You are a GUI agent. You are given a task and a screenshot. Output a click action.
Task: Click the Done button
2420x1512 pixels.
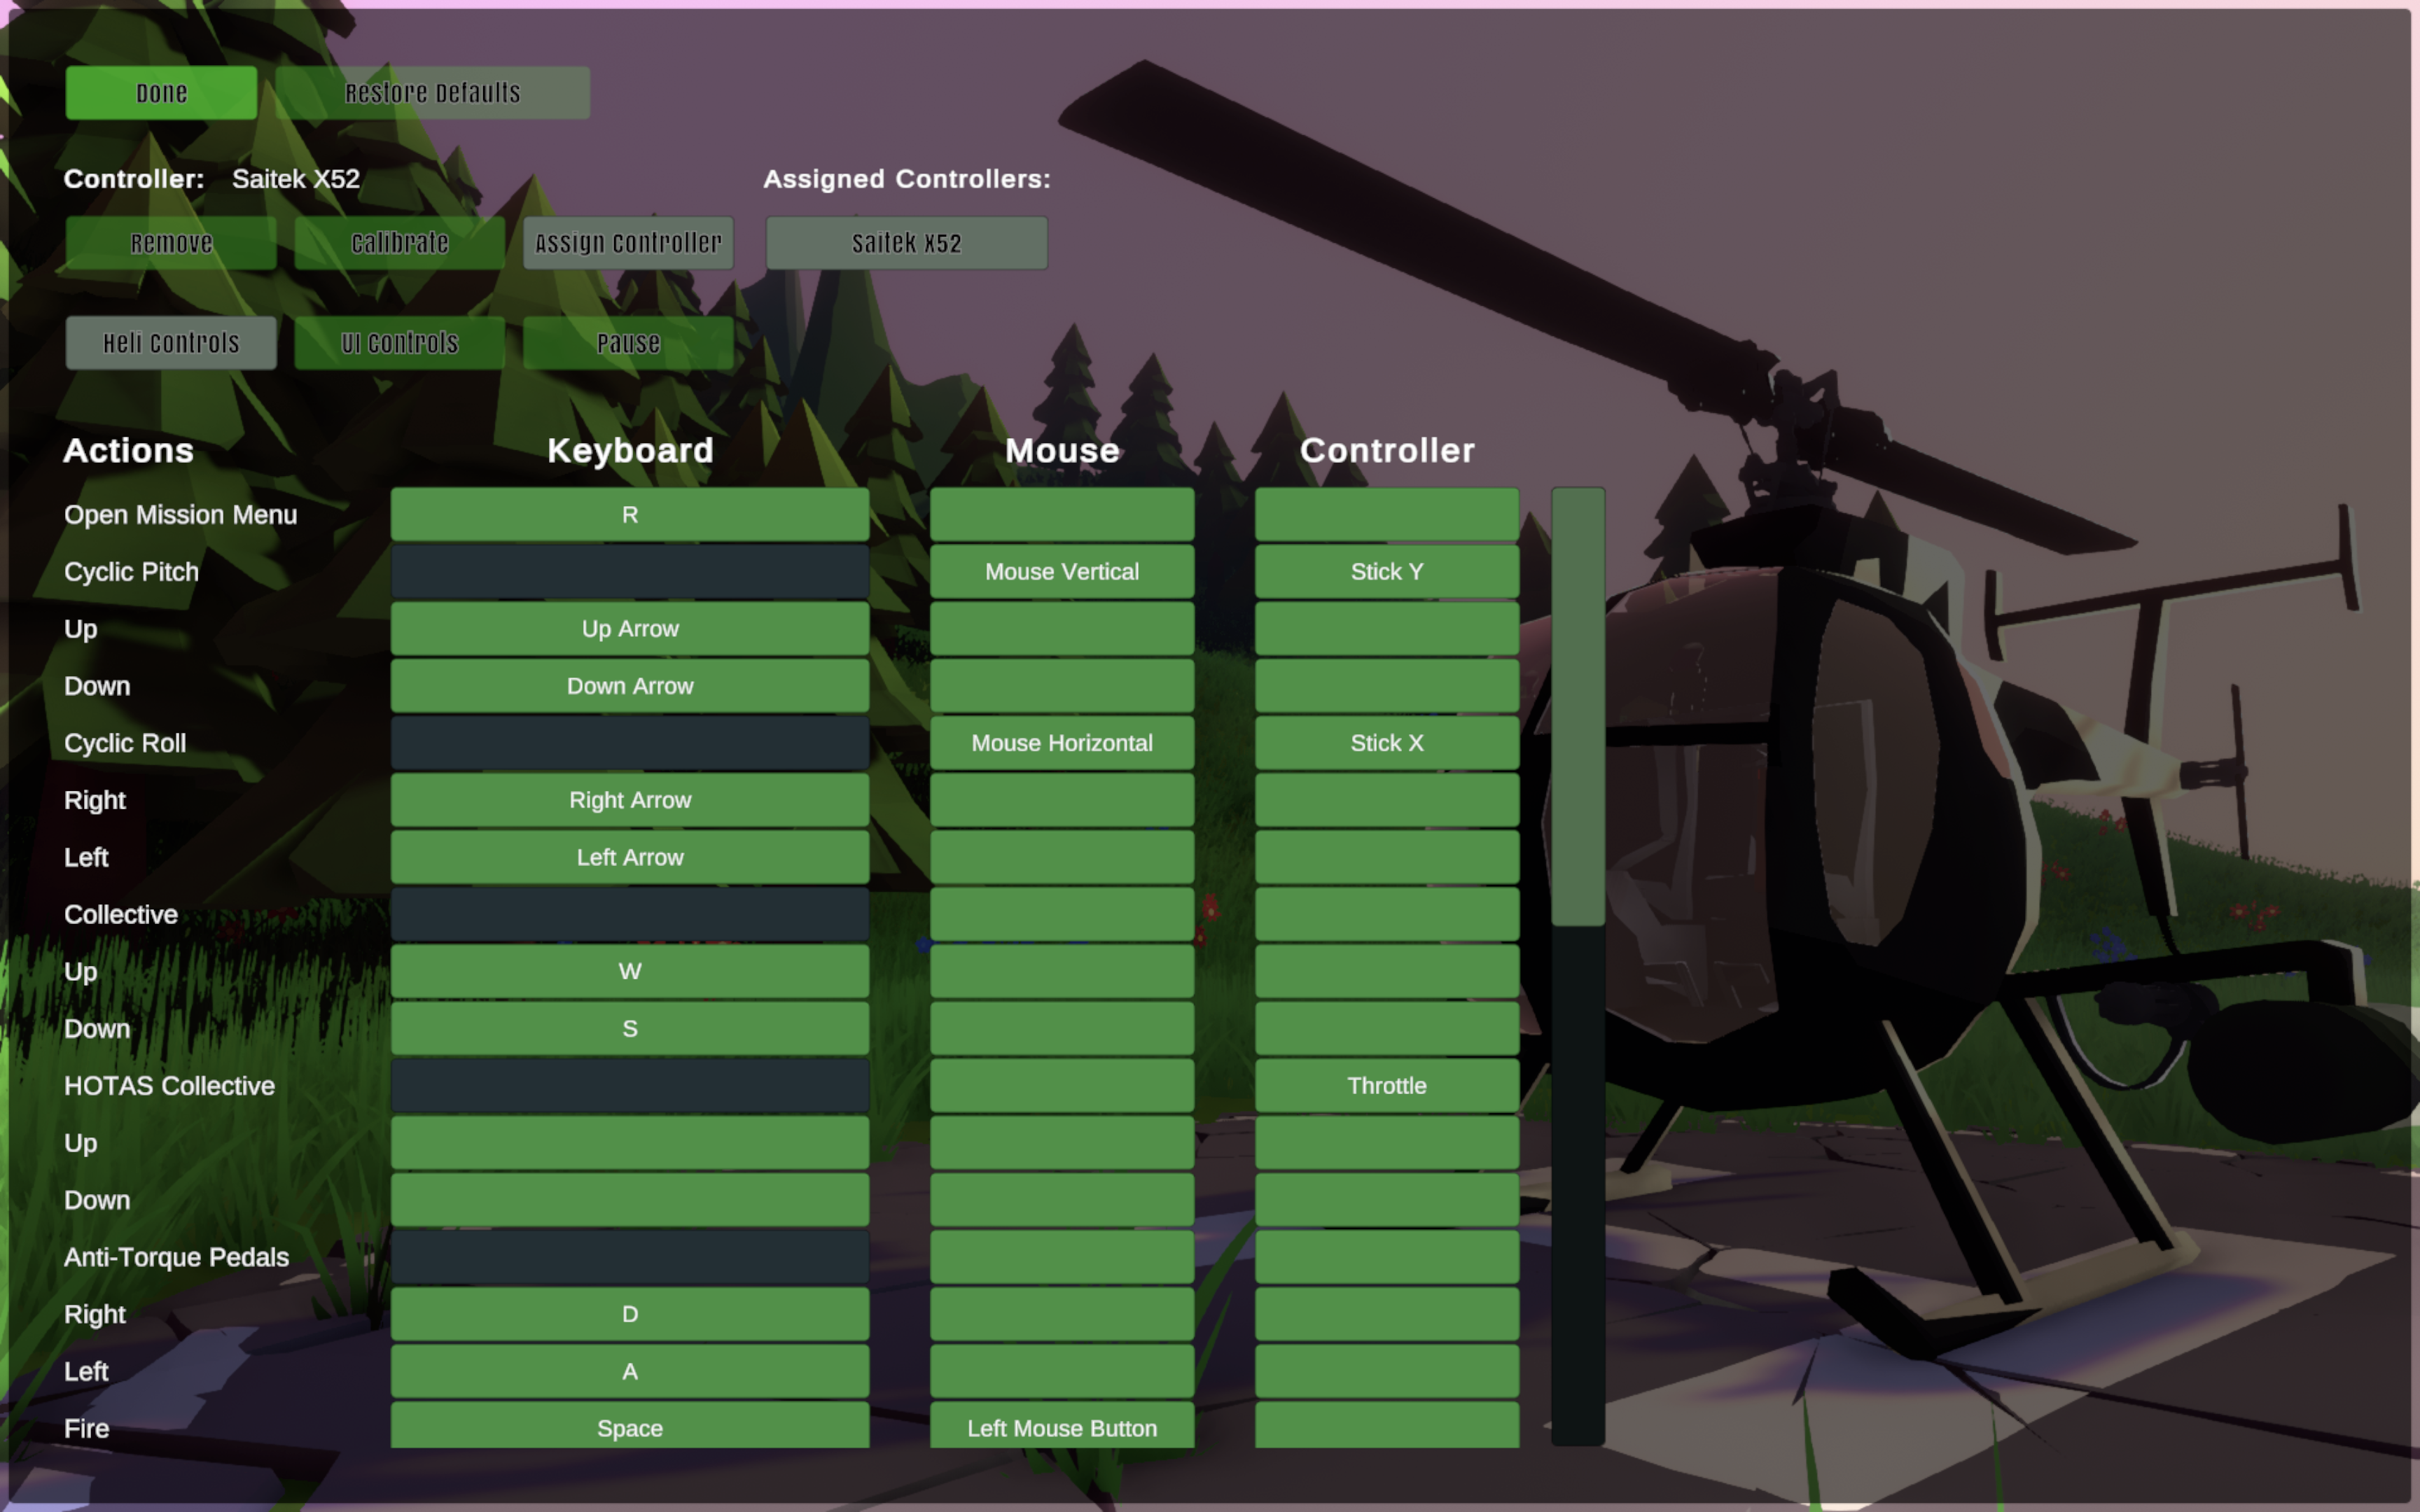click(x=161, y=93)
